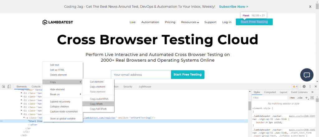Select Copy element option

[98, 86]
